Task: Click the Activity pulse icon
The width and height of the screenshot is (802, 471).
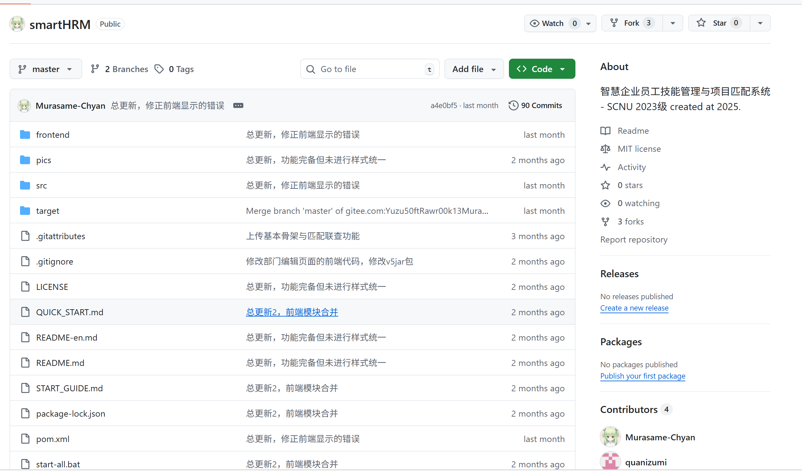Action: pos(605,167)
